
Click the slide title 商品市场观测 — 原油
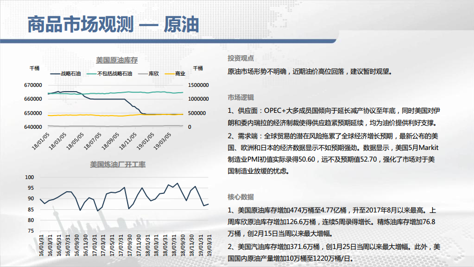(x=112, y=24)
